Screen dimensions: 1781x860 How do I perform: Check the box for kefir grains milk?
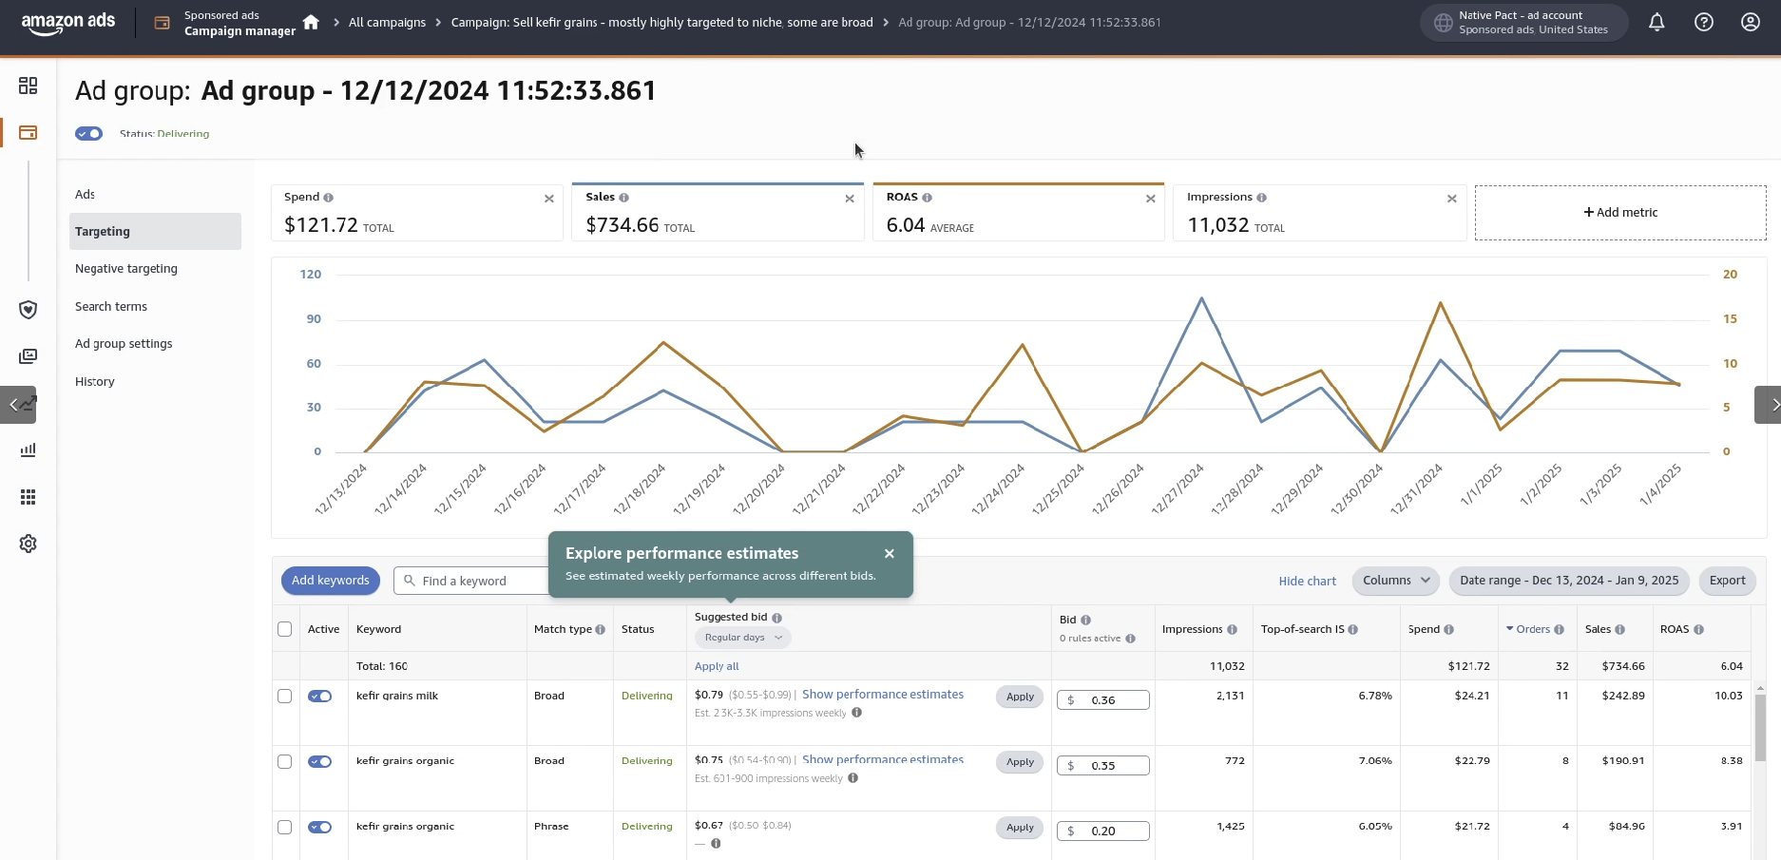pos(284,697)
